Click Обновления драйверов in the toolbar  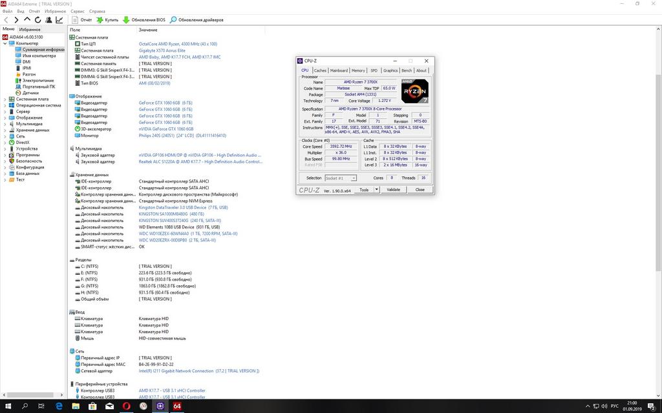[x=197, y=20]
